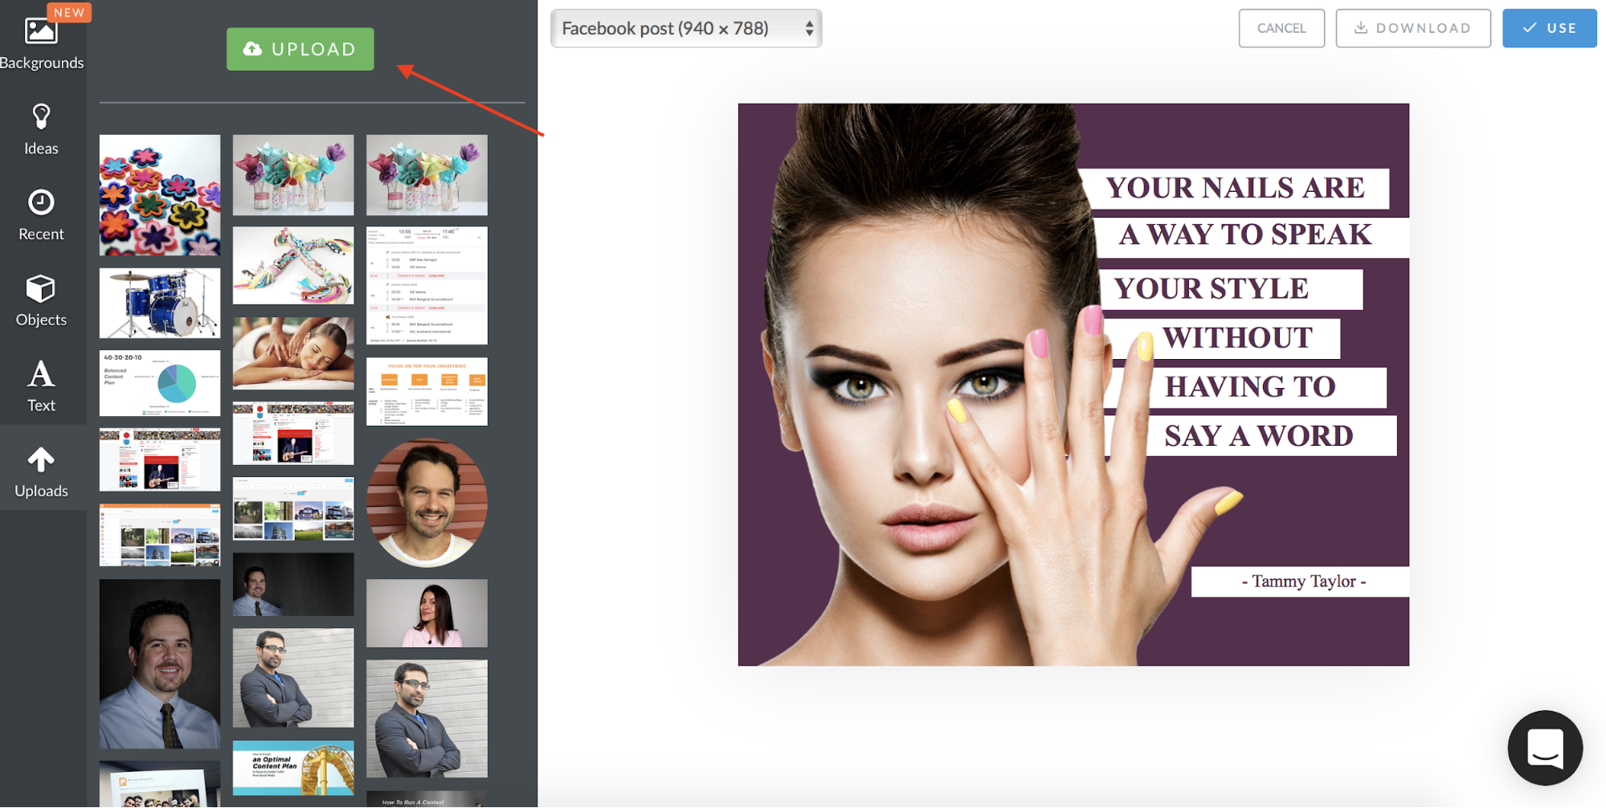The width and height of the screenshot is (1606, 808).
Task: Pick the paper flowers thumbnail in middle column
Action: (293, 175)
